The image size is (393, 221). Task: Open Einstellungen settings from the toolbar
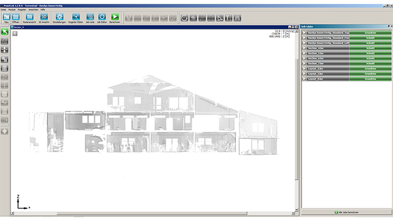pyautogui.click(x=59, y=17)
